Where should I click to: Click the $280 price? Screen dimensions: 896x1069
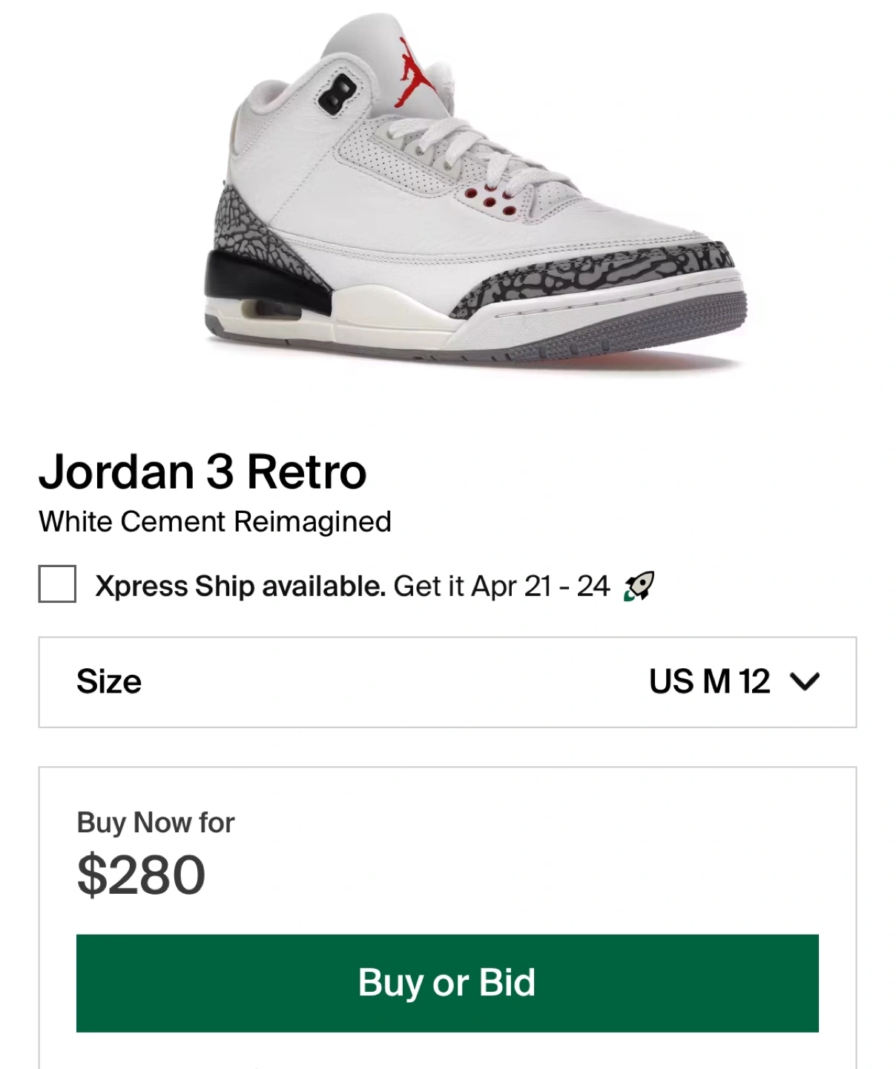(141, 875)
